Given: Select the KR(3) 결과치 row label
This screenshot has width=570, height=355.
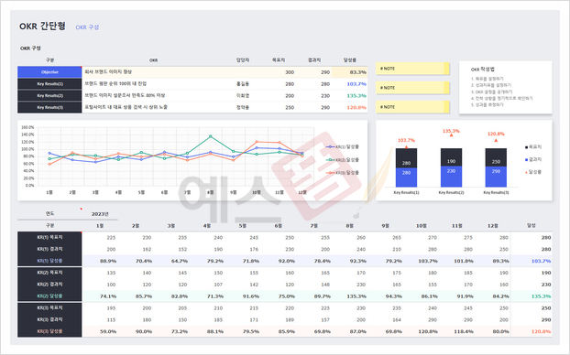Looking at the screenshot, I should pyautogui.click(x=49, y=319).
